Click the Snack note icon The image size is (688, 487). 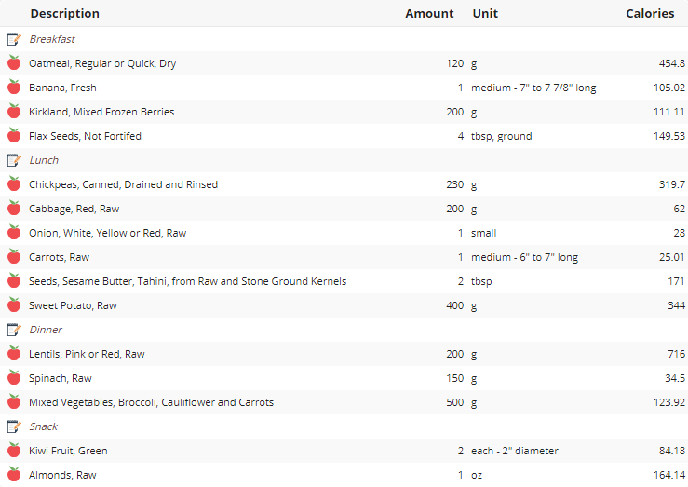14,426
